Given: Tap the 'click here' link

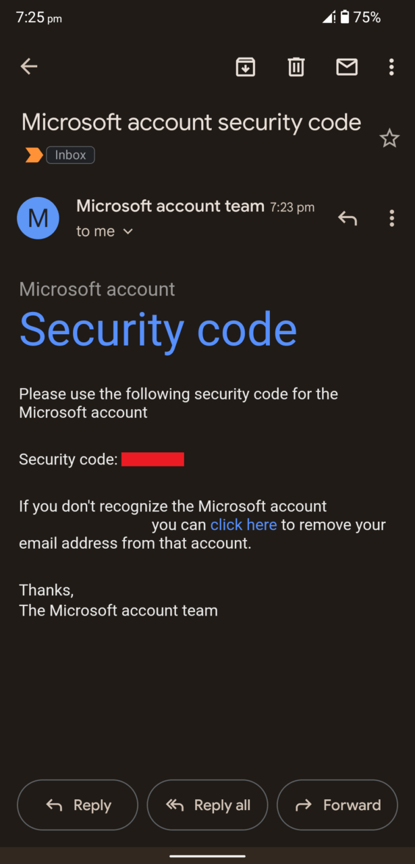Looking at the screenshot, I should coord(243,524).
